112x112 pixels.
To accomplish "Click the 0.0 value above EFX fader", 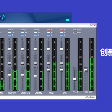I will [61, 68].
